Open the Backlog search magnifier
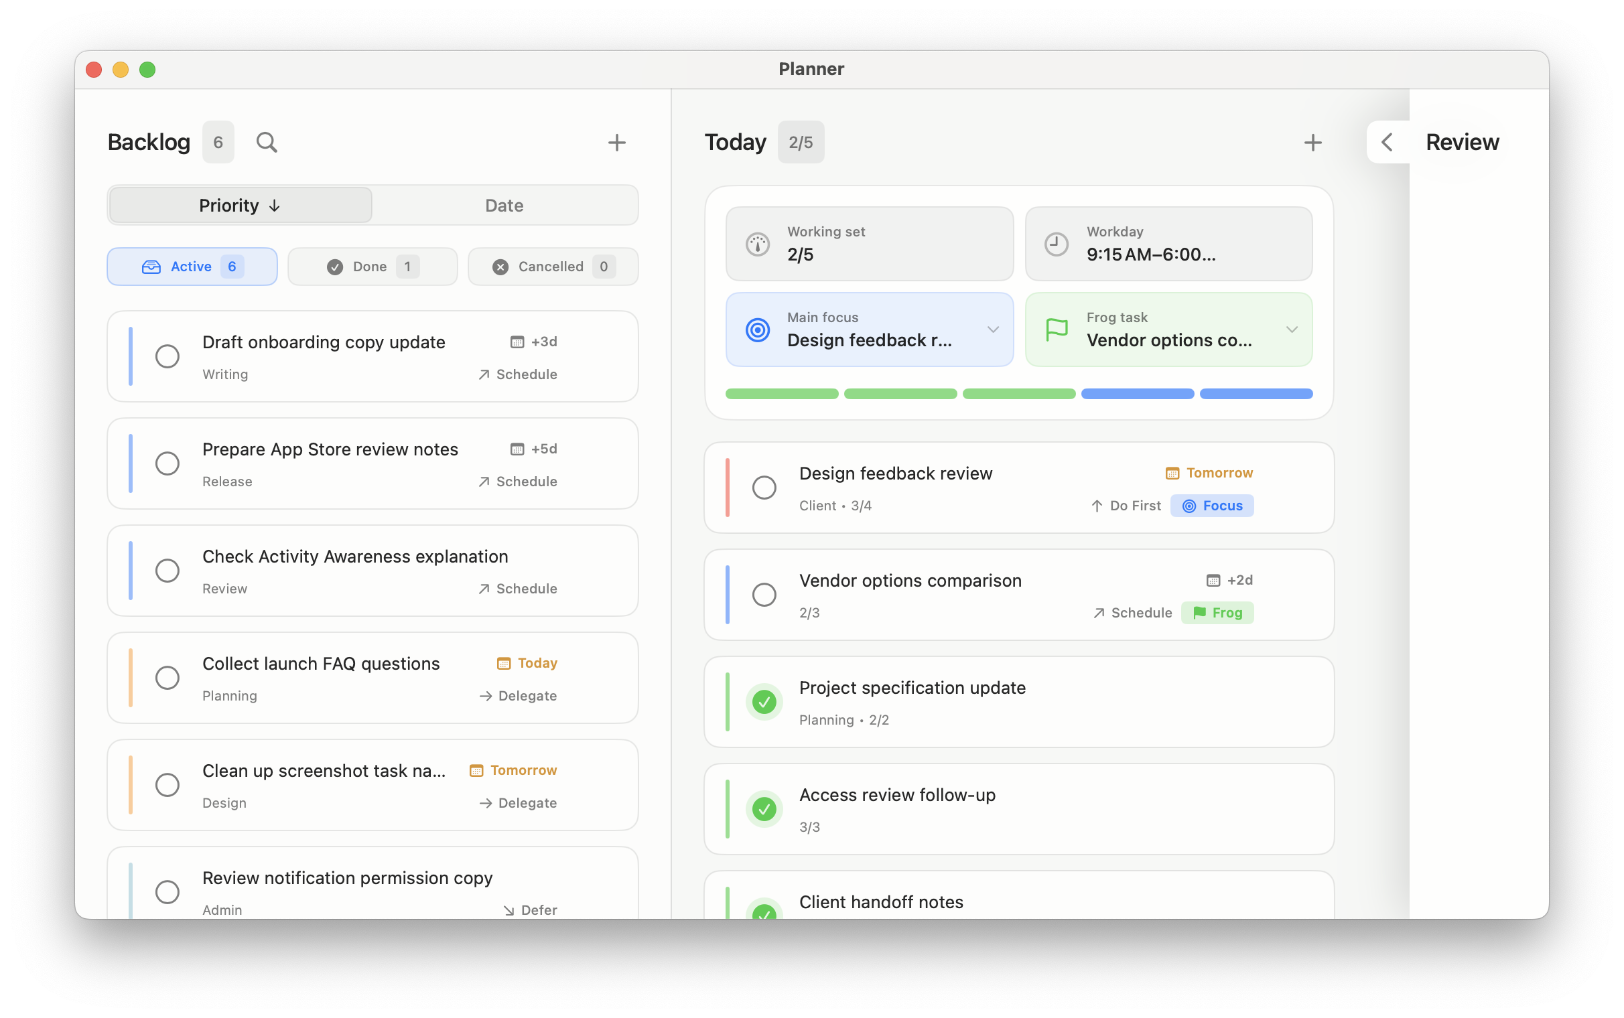This screenshot has height=1018, width=1624. 267,142
